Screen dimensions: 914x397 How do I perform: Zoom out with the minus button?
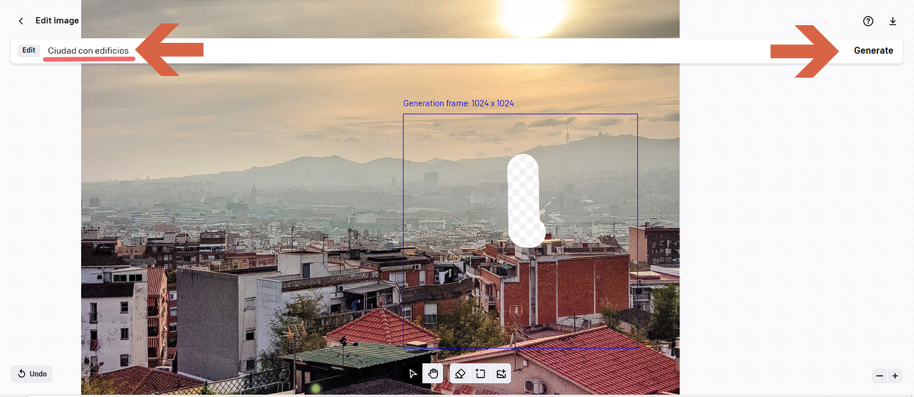coord(880,376)
